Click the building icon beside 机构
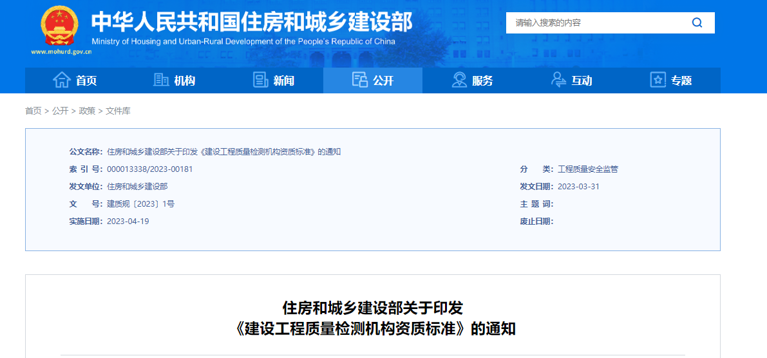Screen dimensions: 767x358 [161, 80]
